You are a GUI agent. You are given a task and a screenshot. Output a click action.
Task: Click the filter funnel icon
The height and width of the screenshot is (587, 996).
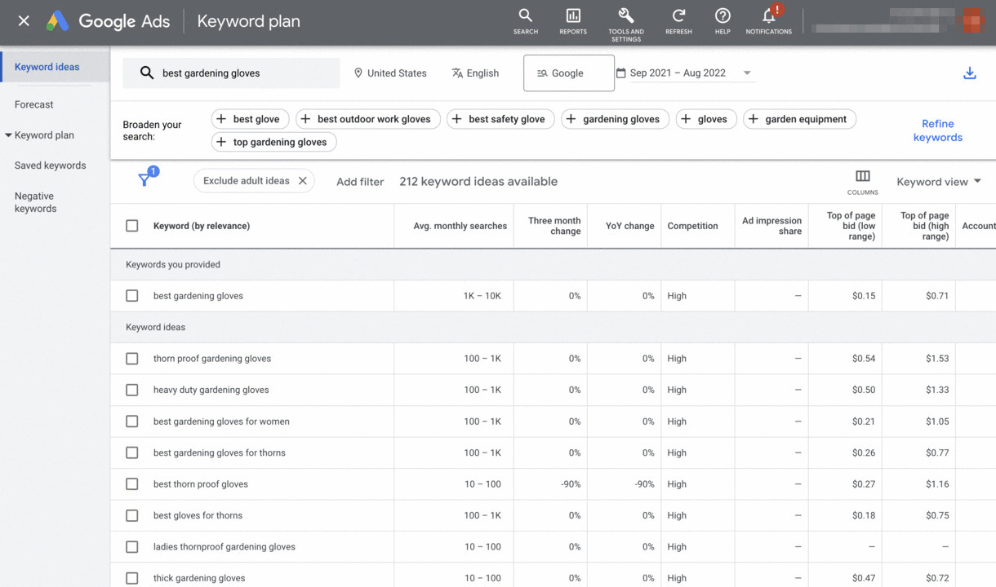coord(145,180)
